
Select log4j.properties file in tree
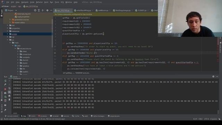(x=22, y=17)
